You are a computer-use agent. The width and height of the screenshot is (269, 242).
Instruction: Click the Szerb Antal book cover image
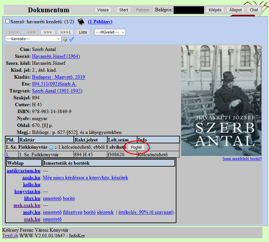tap(221, 101)
